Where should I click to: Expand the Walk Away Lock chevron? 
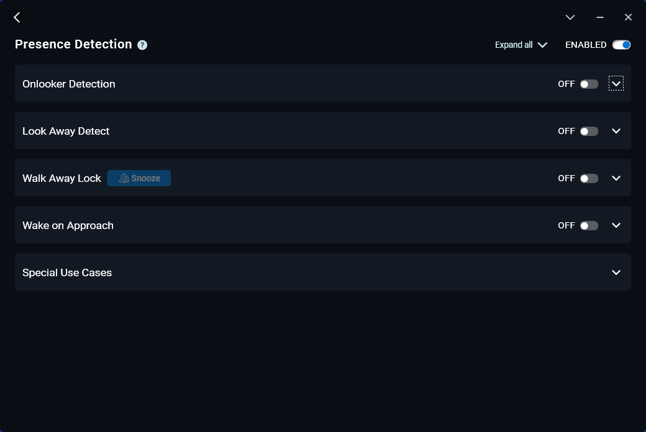click(616, 178)
